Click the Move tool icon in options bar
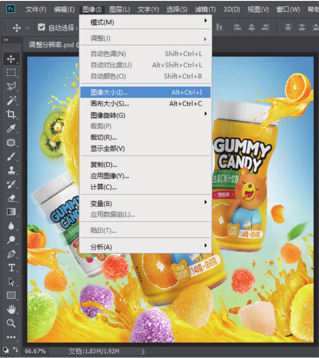Image resolution: width=319 pixels, height=358 pixels. pos(17,28)
